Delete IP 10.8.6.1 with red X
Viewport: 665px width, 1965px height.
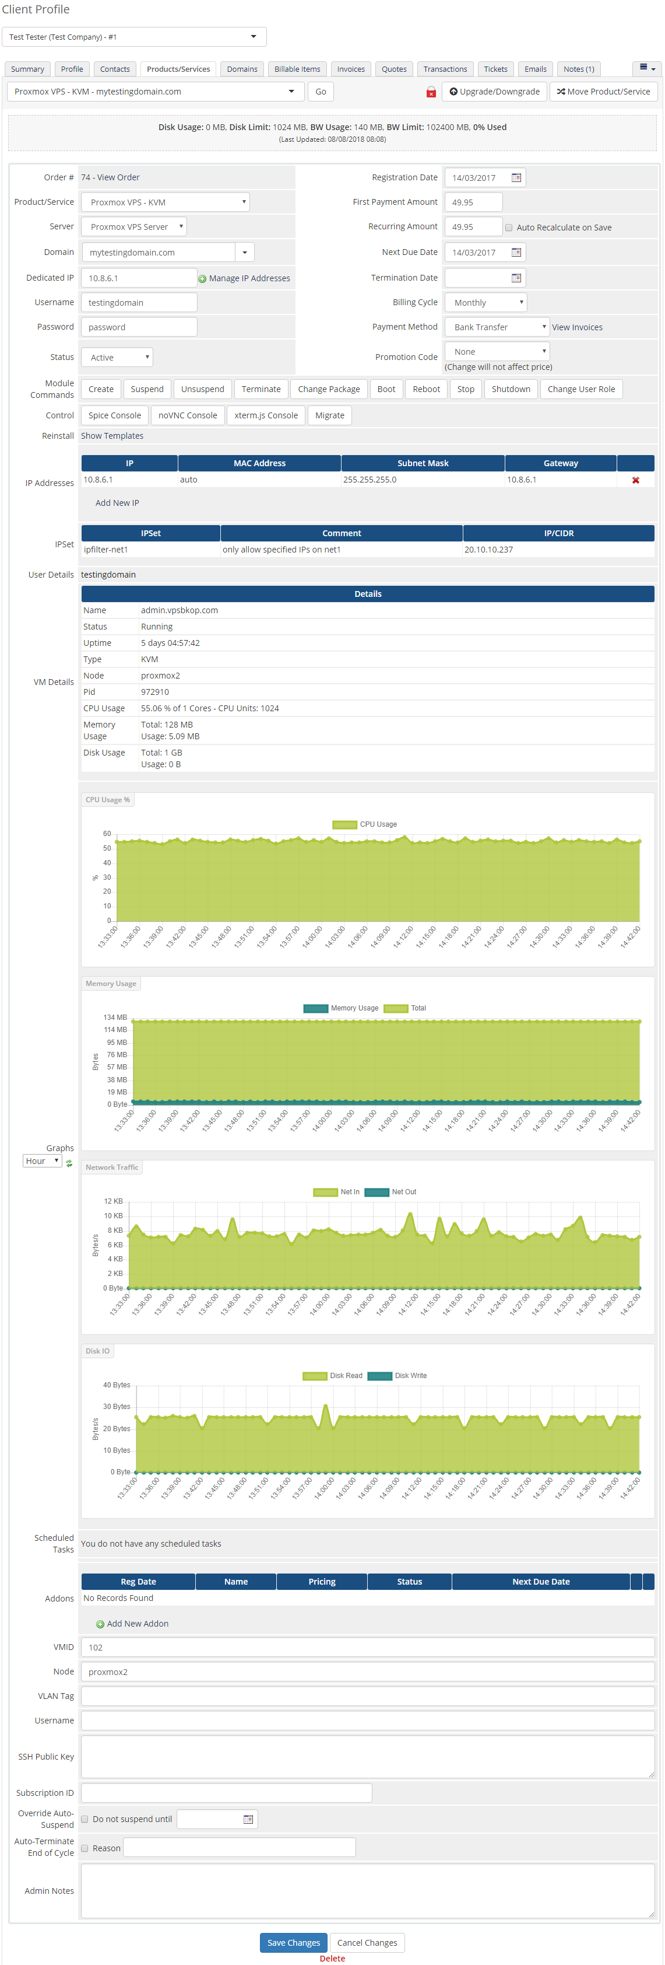635,481
